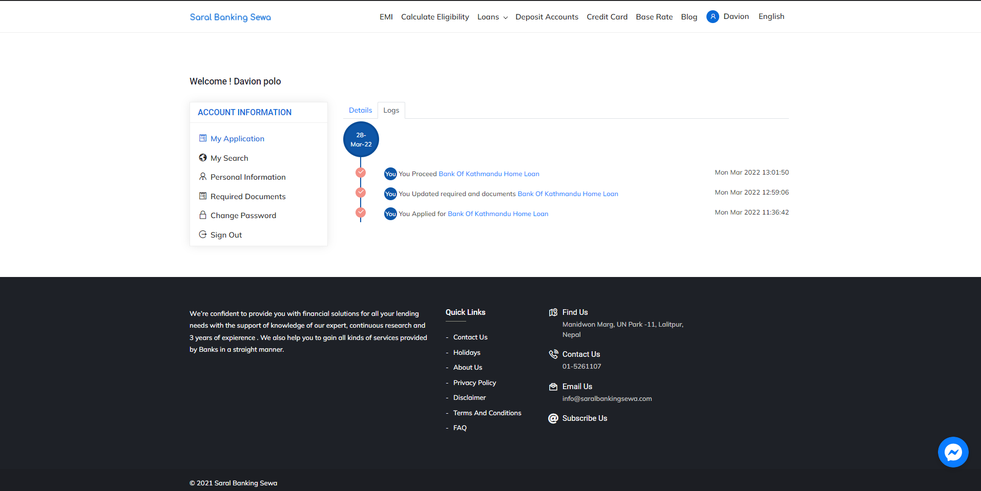Switch to the Details tab

pos(360,110)
